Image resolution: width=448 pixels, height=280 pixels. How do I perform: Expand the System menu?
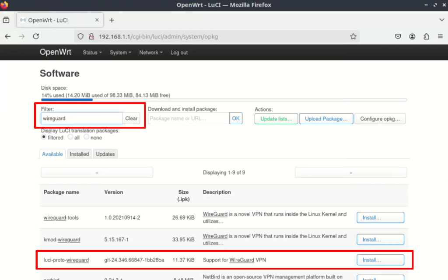pyautogui.click(x=121, y=52)
